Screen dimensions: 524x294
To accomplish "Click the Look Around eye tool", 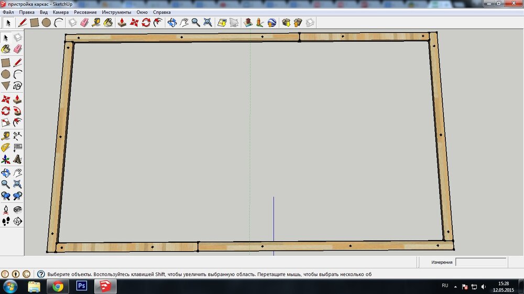I will [x=17, y=210].
